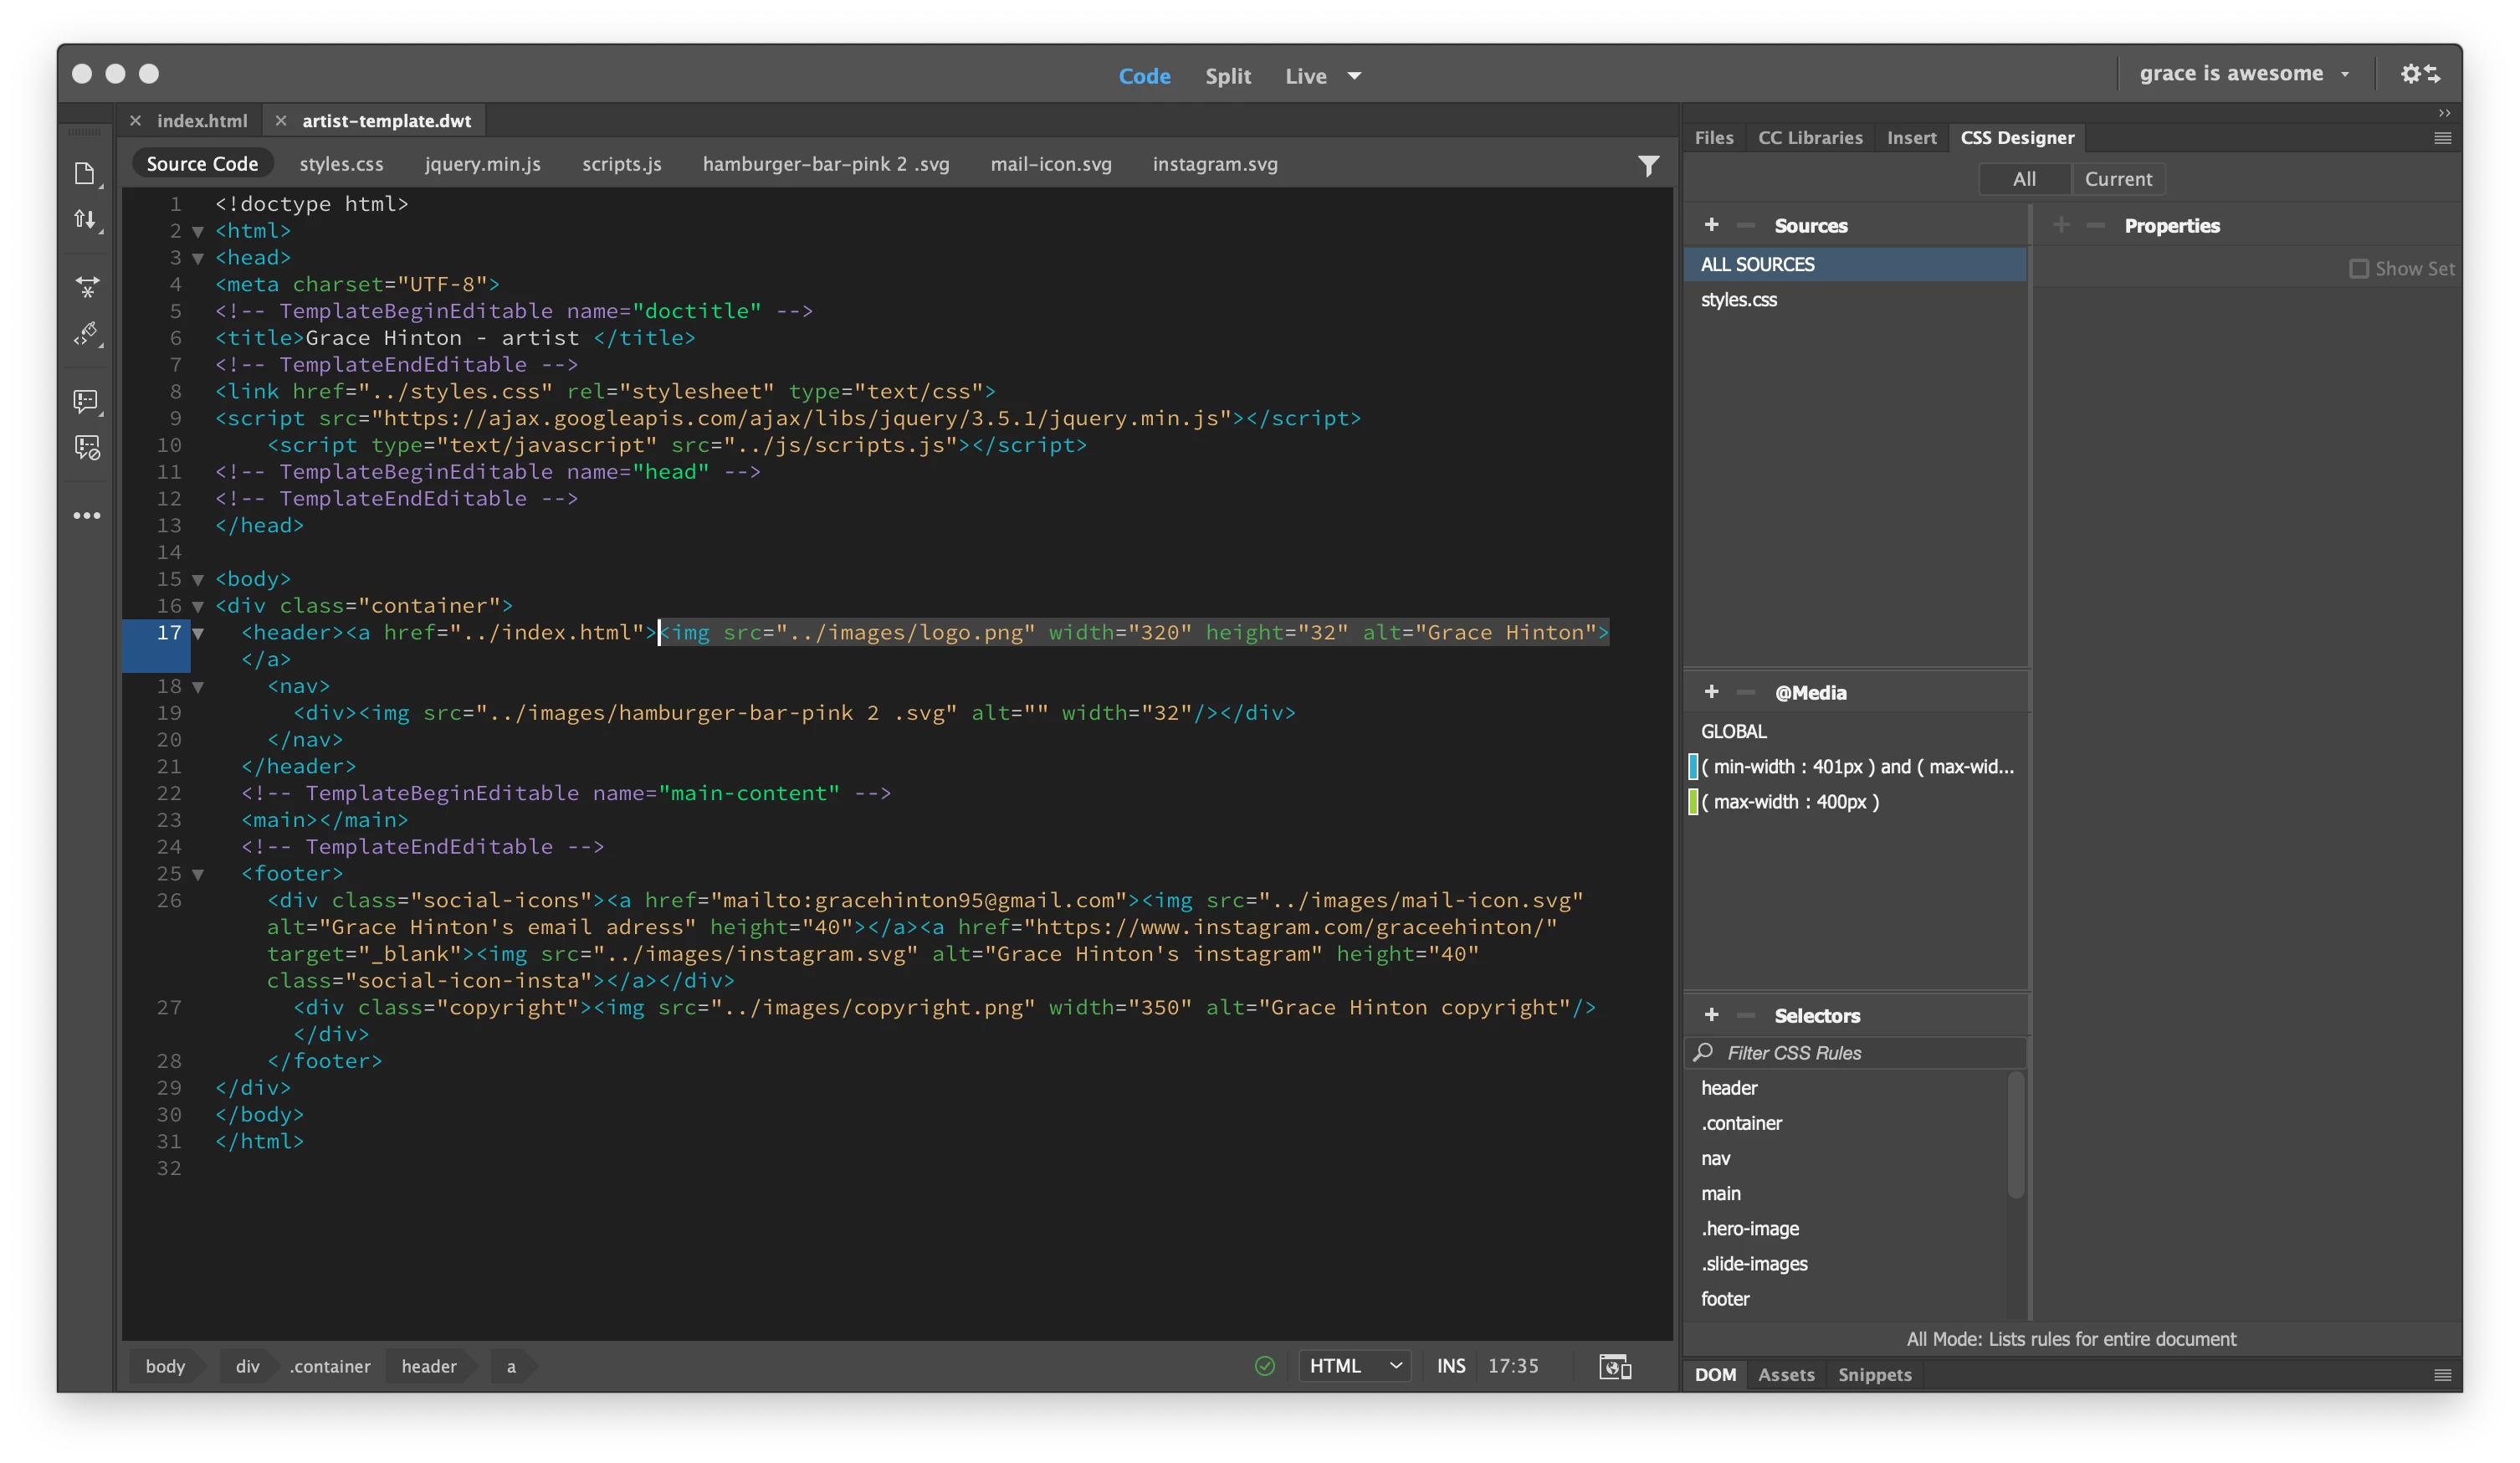Screen dimensions: 2520x1463
Task: Click the filter funnel icon above code
Action: (1648, 165)
